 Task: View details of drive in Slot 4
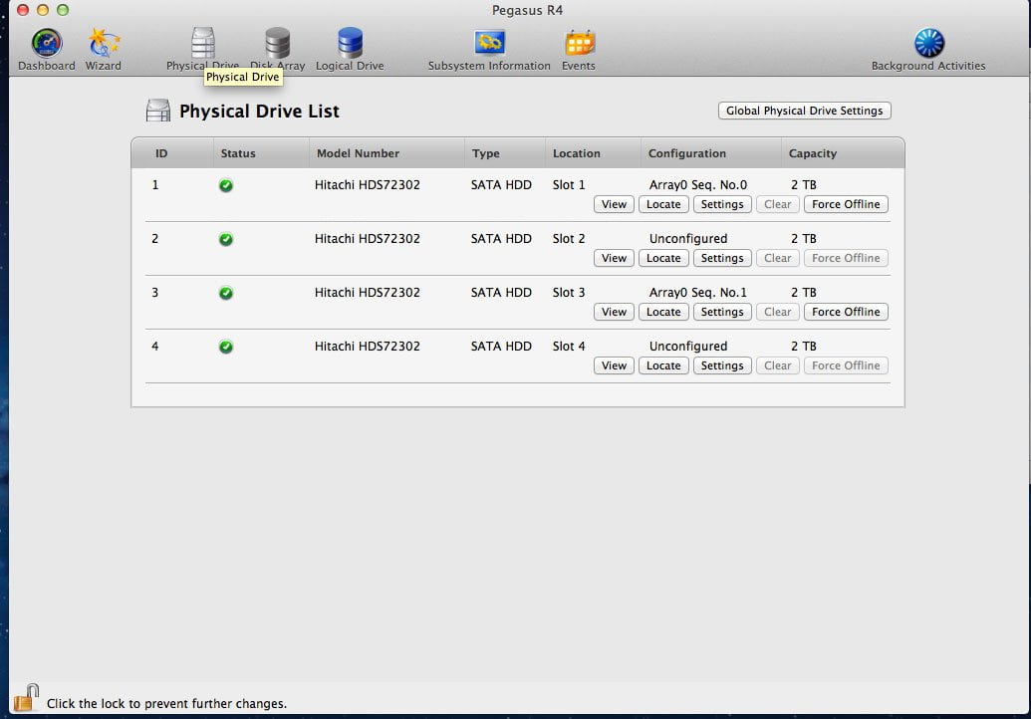614,366
